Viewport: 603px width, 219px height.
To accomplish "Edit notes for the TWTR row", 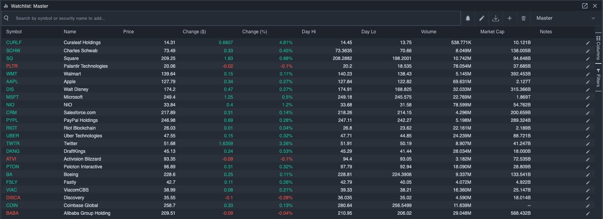I will click(x=588, y=144).
